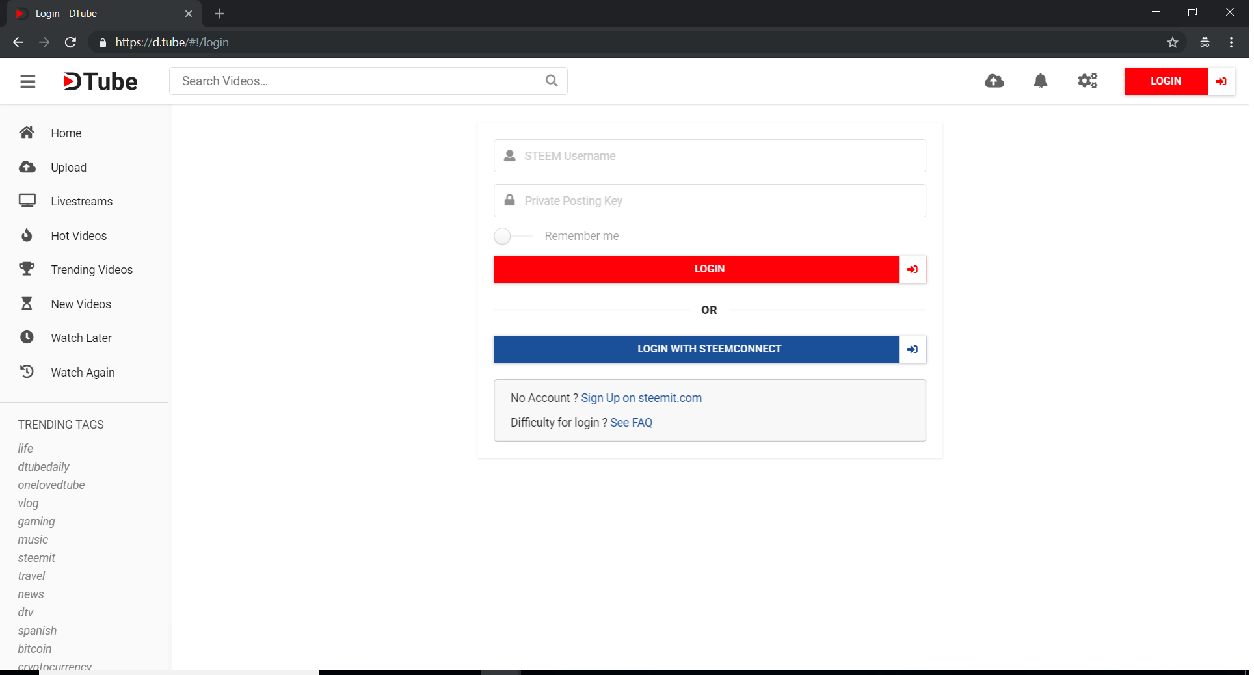Image resolution: width=1254 pixels, height=675 pixels.
Task: Focus the Private Posting Key field
Action: pos(710,201)
